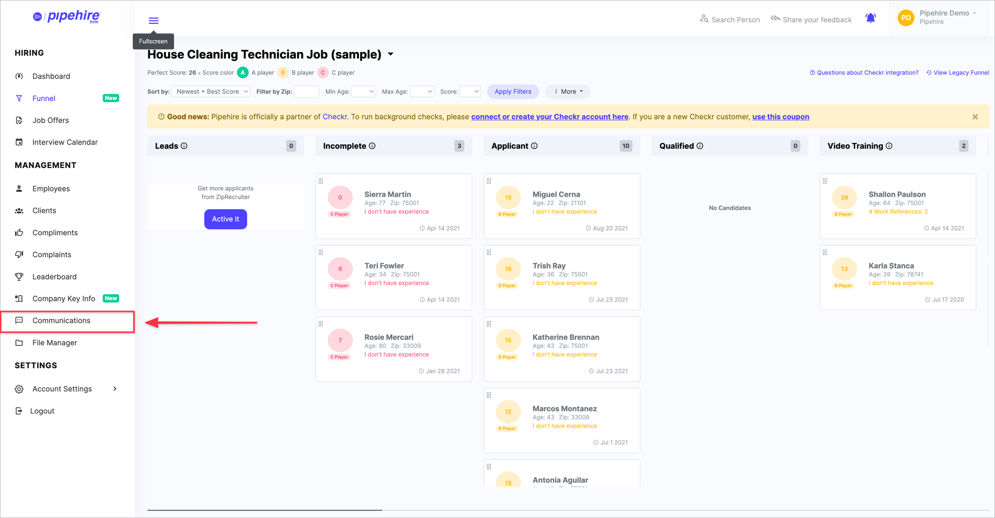This screenshot has height=518, width=995.
Task: Open the Sort by dropdown
Action: (211, 92)
